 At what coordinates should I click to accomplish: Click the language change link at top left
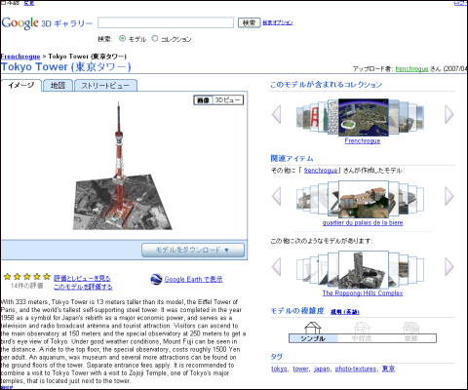pyautogui.click(x=29, y=3)
